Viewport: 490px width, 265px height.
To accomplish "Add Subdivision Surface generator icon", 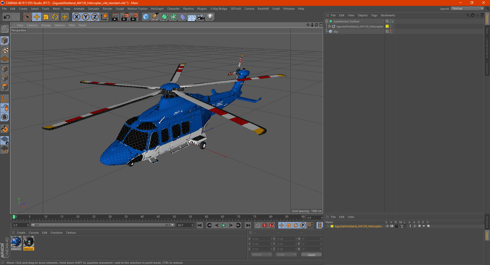I will point(164,17).
